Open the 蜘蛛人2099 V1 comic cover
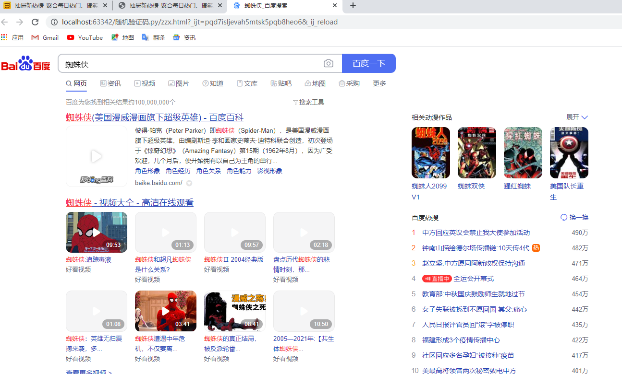The width and height of the screenshot is (622, 374). point(431,152)
